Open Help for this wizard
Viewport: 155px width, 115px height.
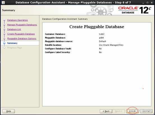point(9,111)
